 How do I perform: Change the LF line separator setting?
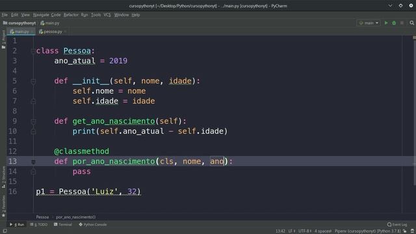[292, 231]
